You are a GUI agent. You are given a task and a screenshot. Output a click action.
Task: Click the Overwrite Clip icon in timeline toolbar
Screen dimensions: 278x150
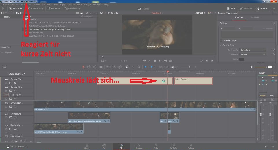pos(114,67)
